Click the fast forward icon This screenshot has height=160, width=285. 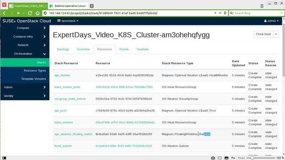coord(24,13)
